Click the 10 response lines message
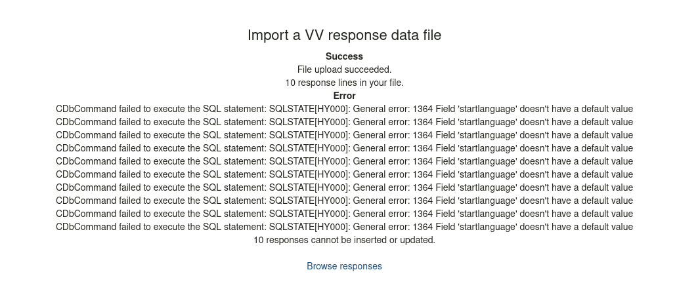 pyautogui.click(x=344, y=83)
